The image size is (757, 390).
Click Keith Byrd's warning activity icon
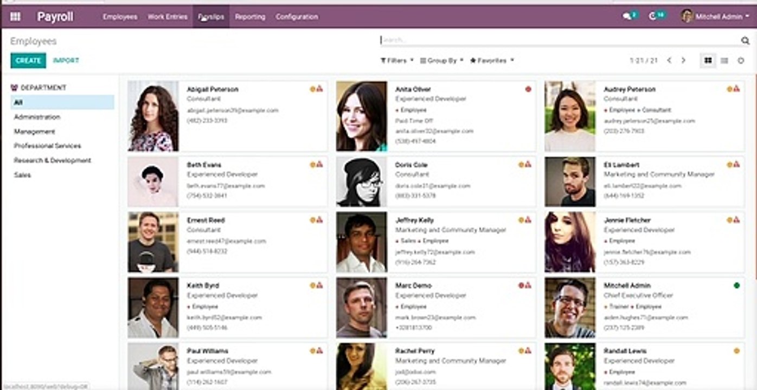pyautogui.click(x=319, y=285)
